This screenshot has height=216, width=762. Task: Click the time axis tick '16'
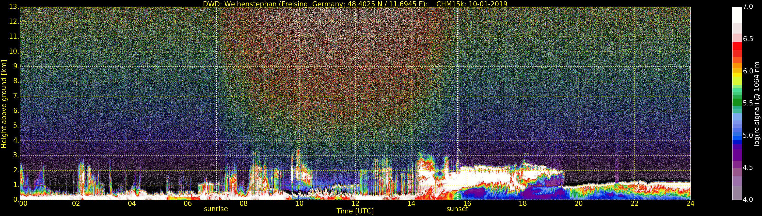coord(467,203)
